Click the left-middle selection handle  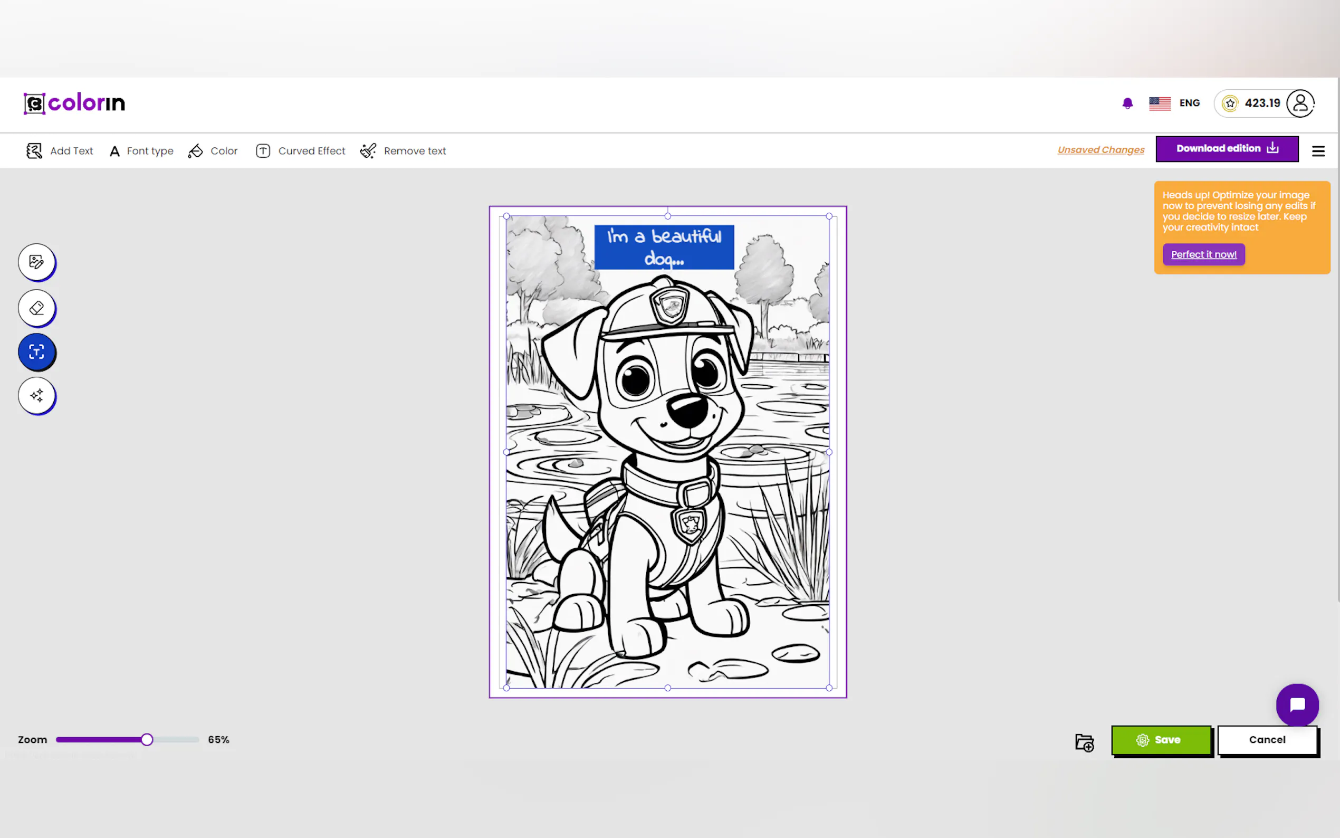click(x=506, y=452)
